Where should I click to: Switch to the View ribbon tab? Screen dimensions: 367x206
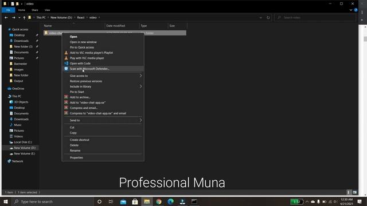(47, 10)
